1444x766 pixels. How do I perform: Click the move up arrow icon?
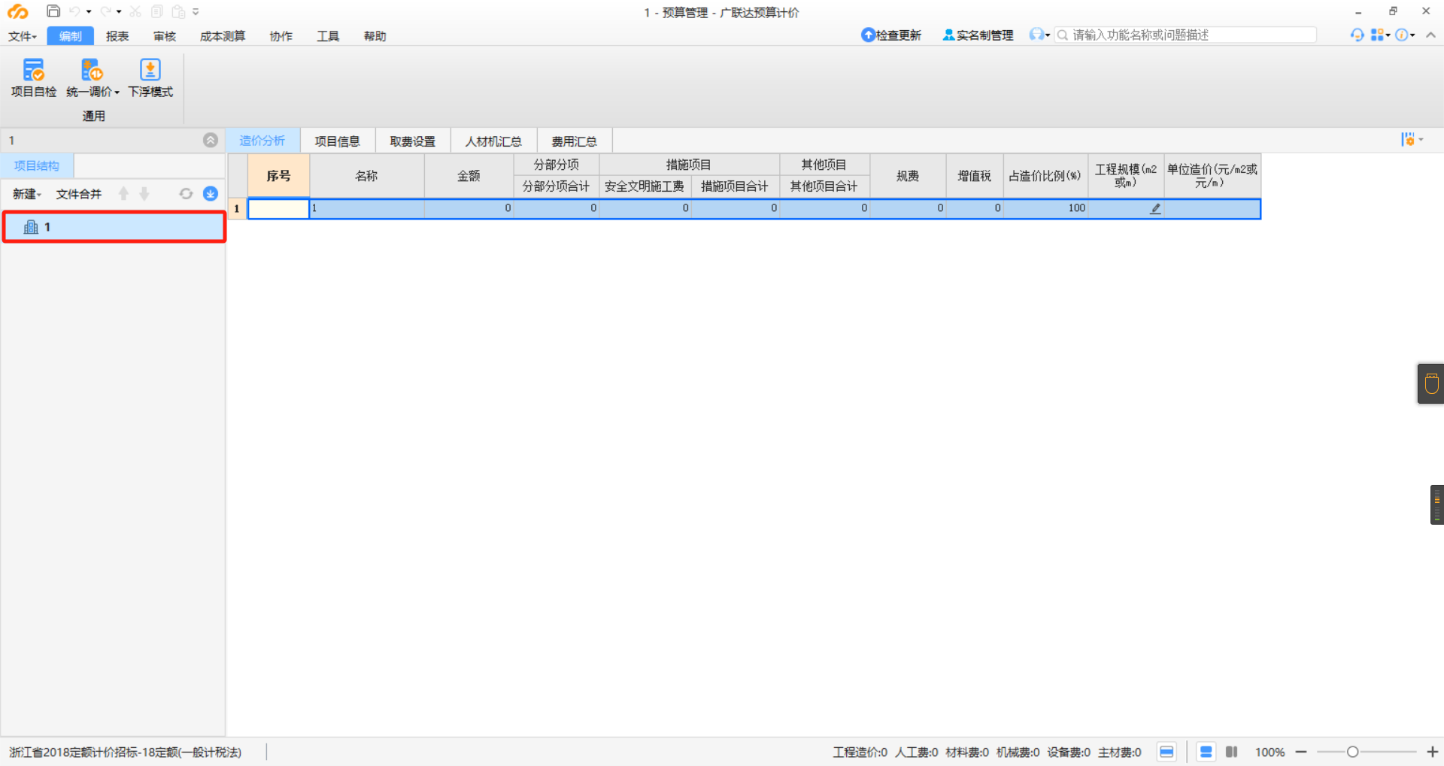[x=123, y=194]
